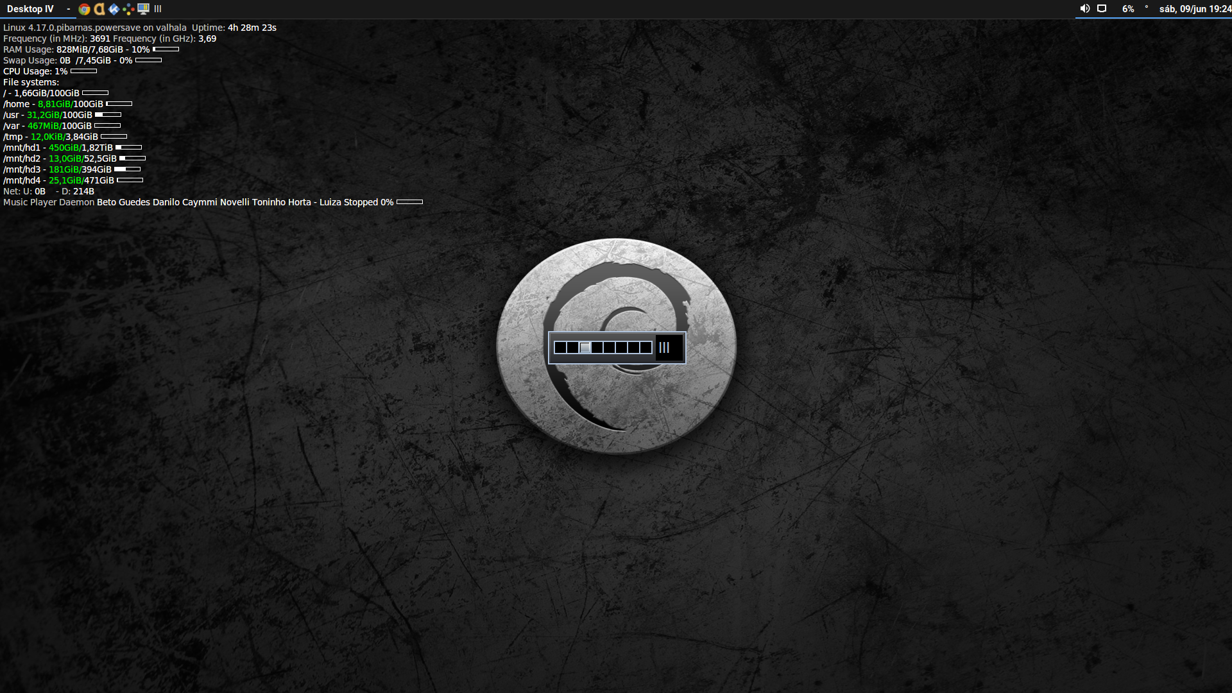Click the 'CPU Usage: 1%' text
This screenshot has width=1232, height=693.
point(35,71)
